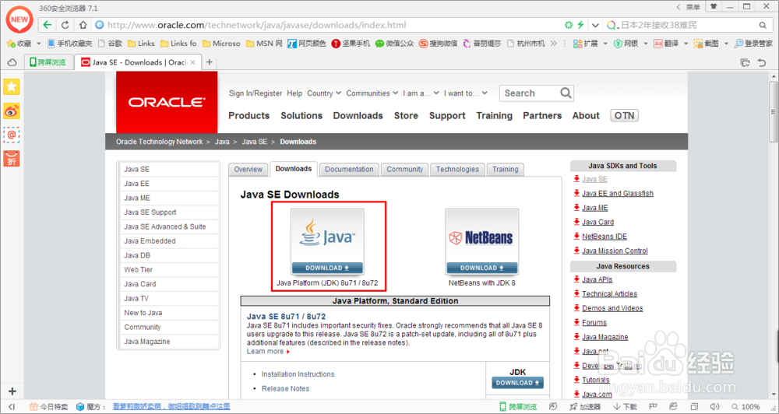779x414 pixels.
Task: Click the cloud icon left of tabs
Action: coord(12,62)
